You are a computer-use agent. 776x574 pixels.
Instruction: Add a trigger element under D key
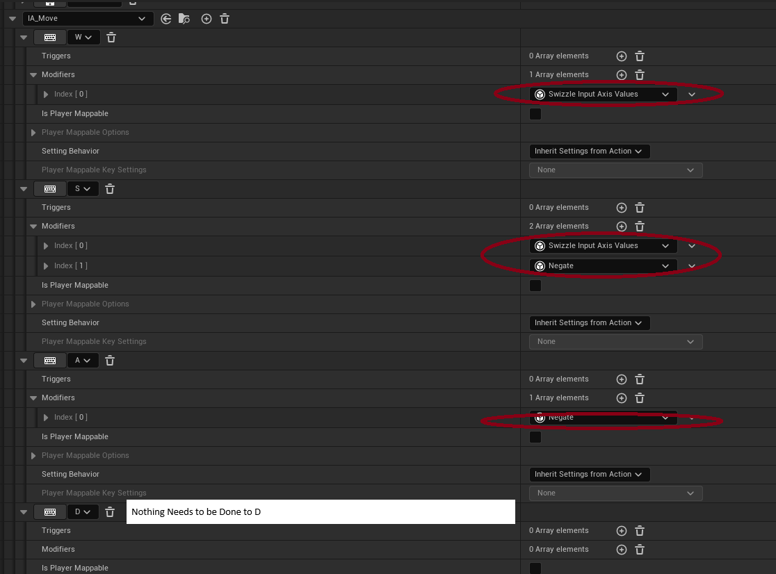click(622, 530)
